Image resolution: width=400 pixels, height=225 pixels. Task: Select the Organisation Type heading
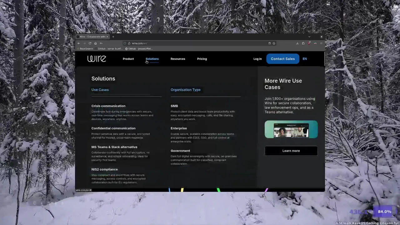point(186,90)
